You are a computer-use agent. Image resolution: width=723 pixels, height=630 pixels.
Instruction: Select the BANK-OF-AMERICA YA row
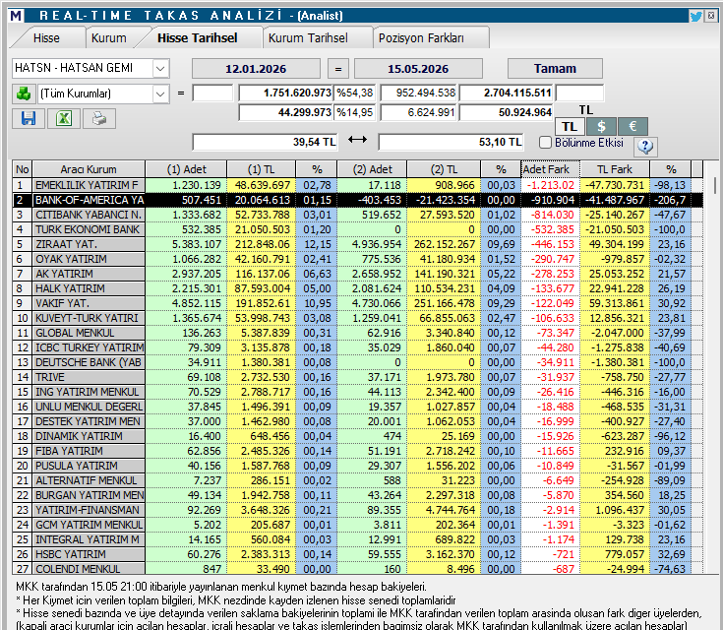tap(357, 200)
